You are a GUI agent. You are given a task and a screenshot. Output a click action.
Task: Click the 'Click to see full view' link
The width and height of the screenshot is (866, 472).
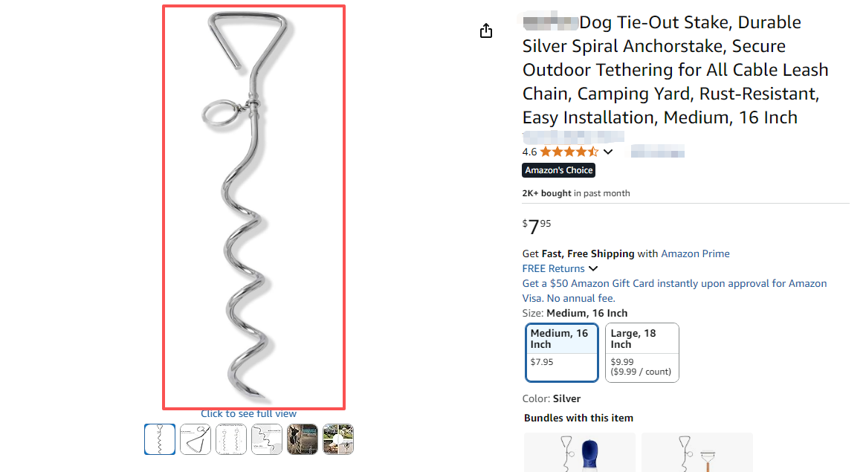click(x=248, y=414)
